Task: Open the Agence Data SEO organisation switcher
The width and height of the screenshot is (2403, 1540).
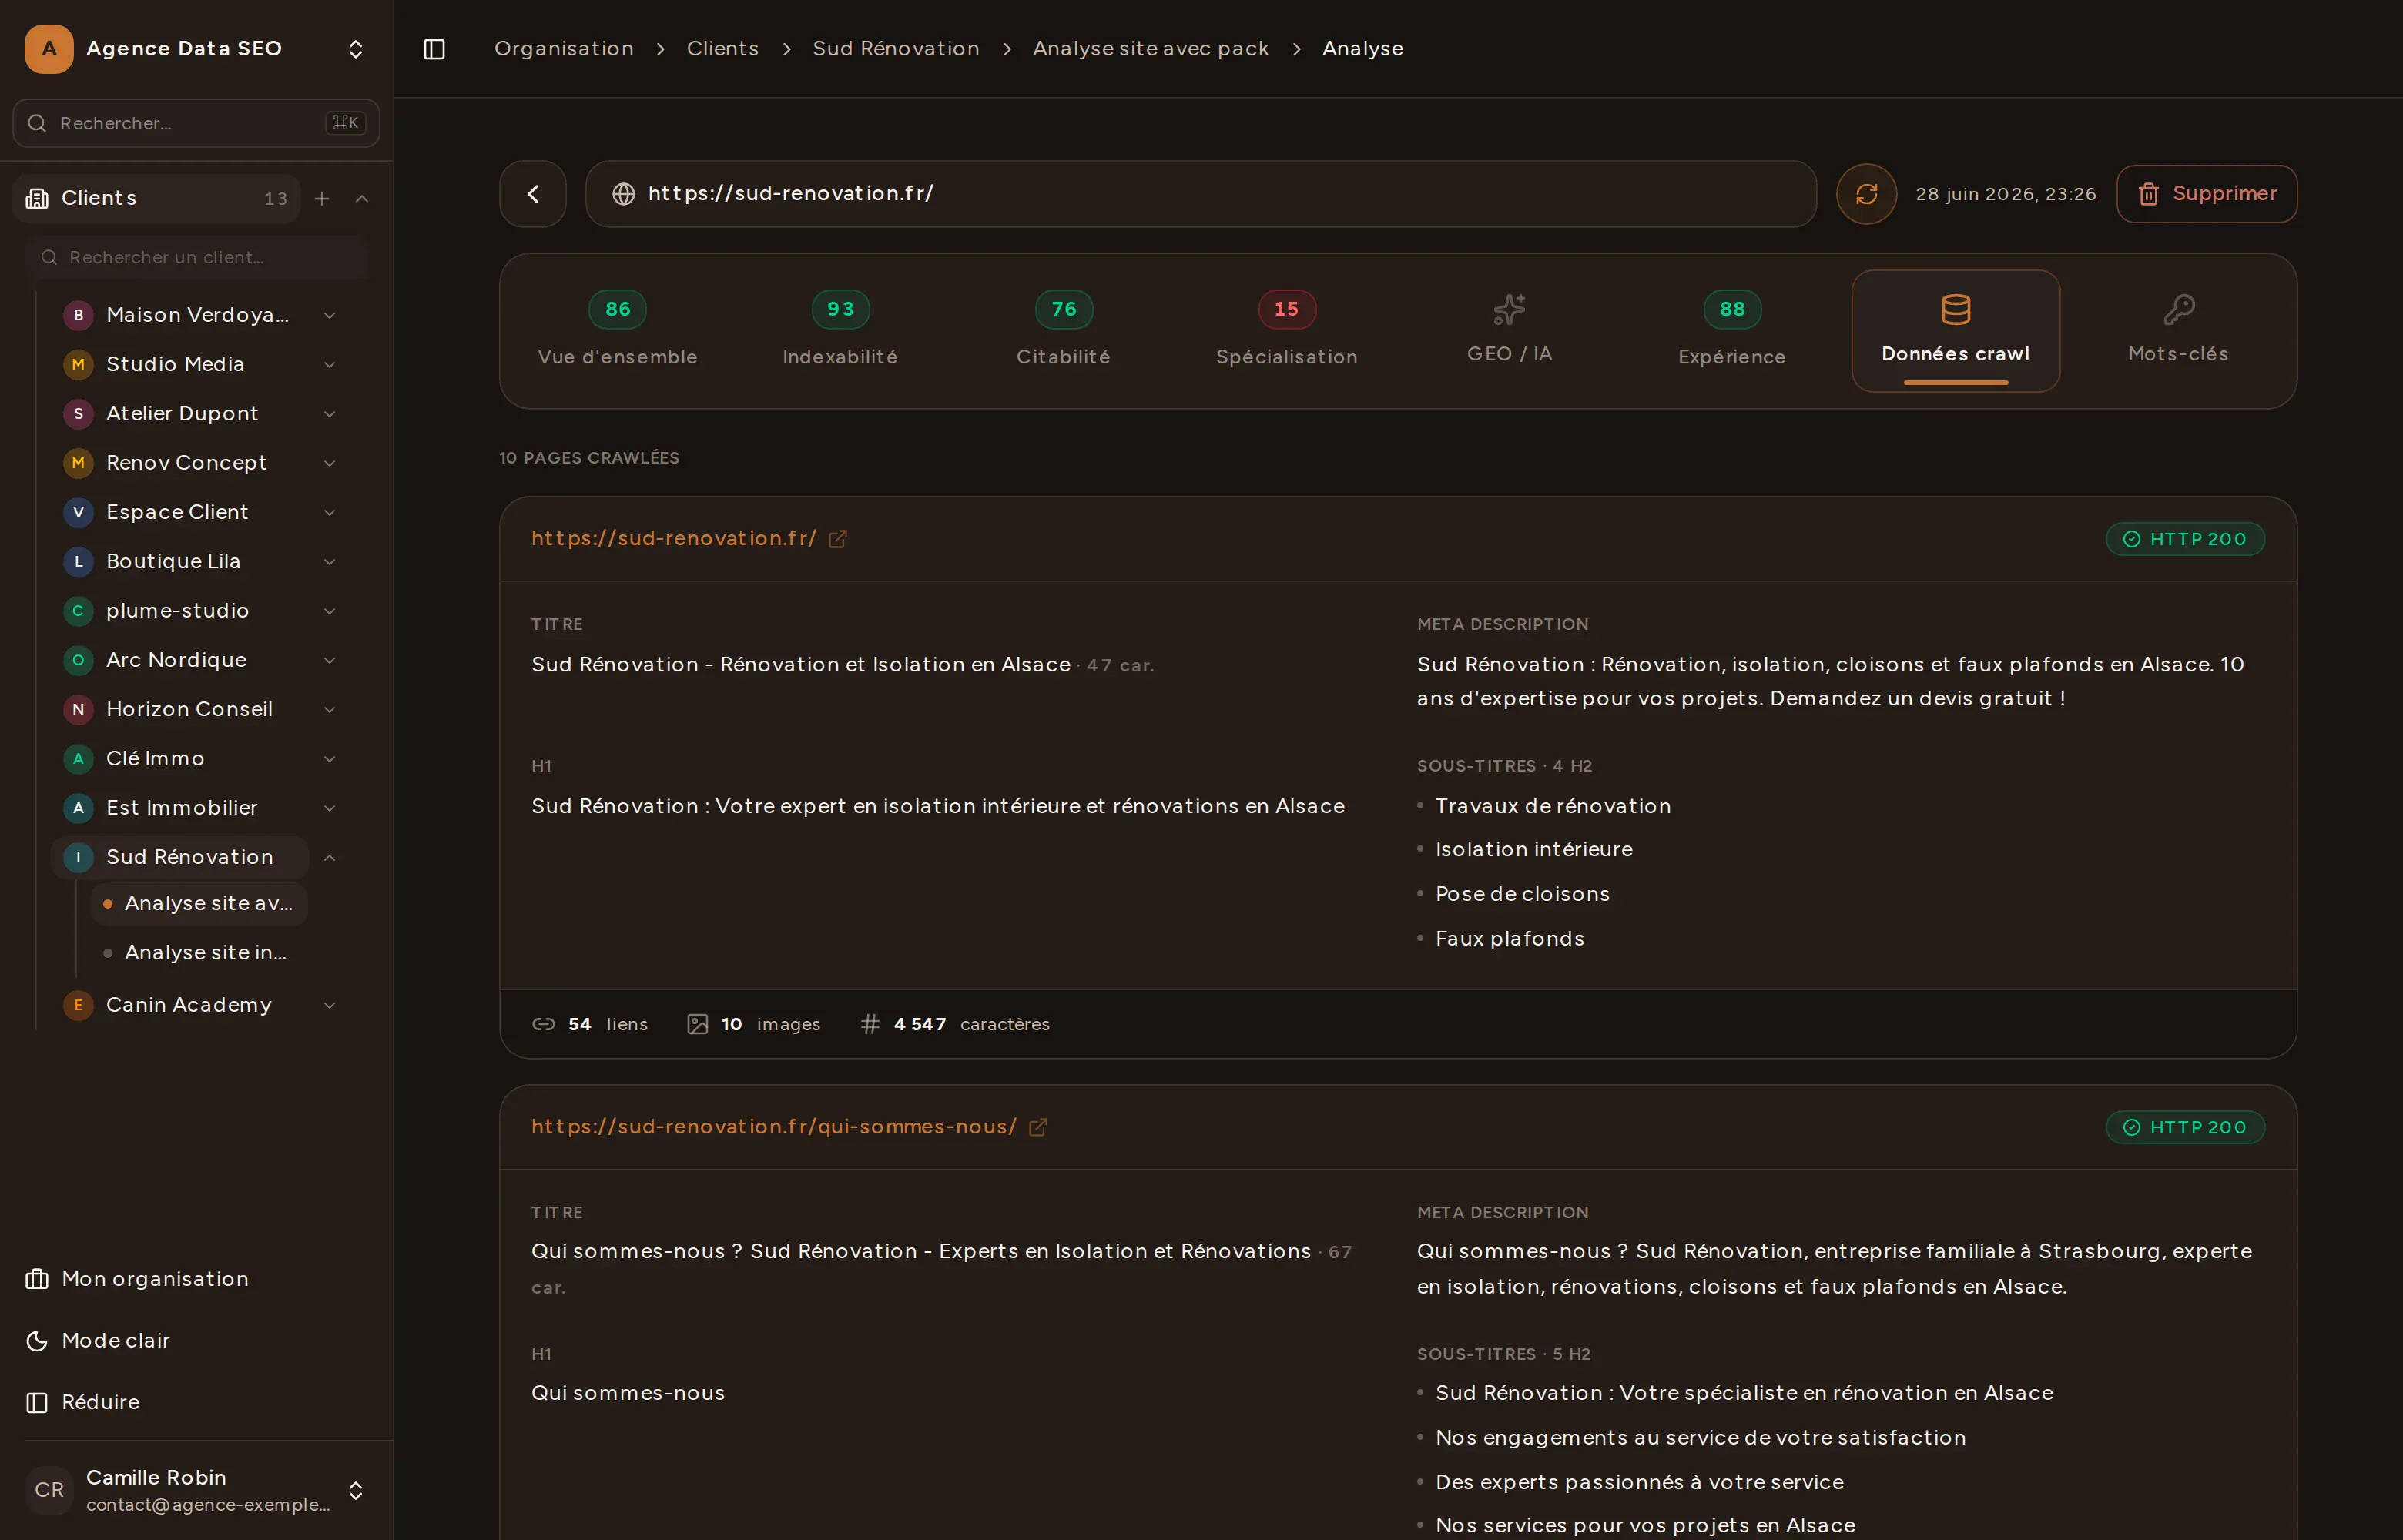Action: coord(356,49)
